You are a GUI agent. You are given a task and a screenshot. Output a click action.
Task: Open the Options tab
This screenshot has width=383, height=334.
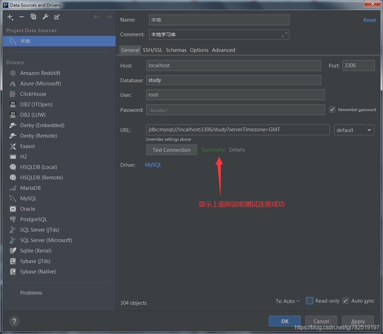[199, 50]
